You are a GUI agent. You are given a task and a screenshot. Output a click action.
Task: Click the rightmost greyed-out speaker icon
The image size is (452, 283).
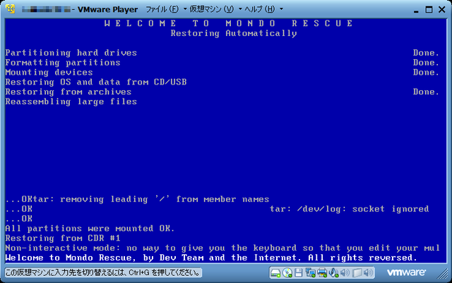point(368,272)
